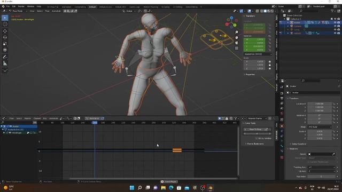This screenshot has width=342, height=192.
Task: Expand Avatar object in the outliner tree
Action: [288, 22]
